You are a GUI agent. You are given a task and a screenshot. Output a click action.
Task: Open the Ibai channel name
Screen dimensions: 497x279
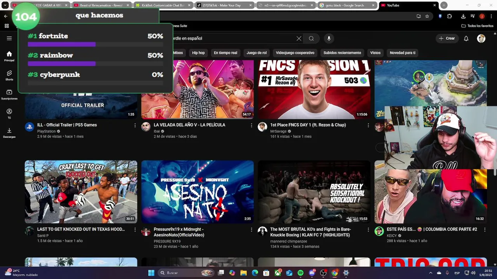156,131
